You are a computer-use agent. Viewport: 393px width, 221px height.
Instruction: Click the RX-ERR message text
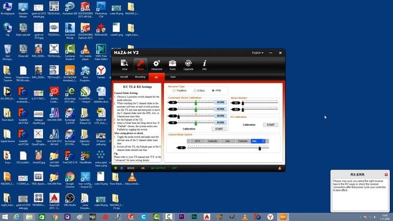pyautogui.click(x=359, y=185)
